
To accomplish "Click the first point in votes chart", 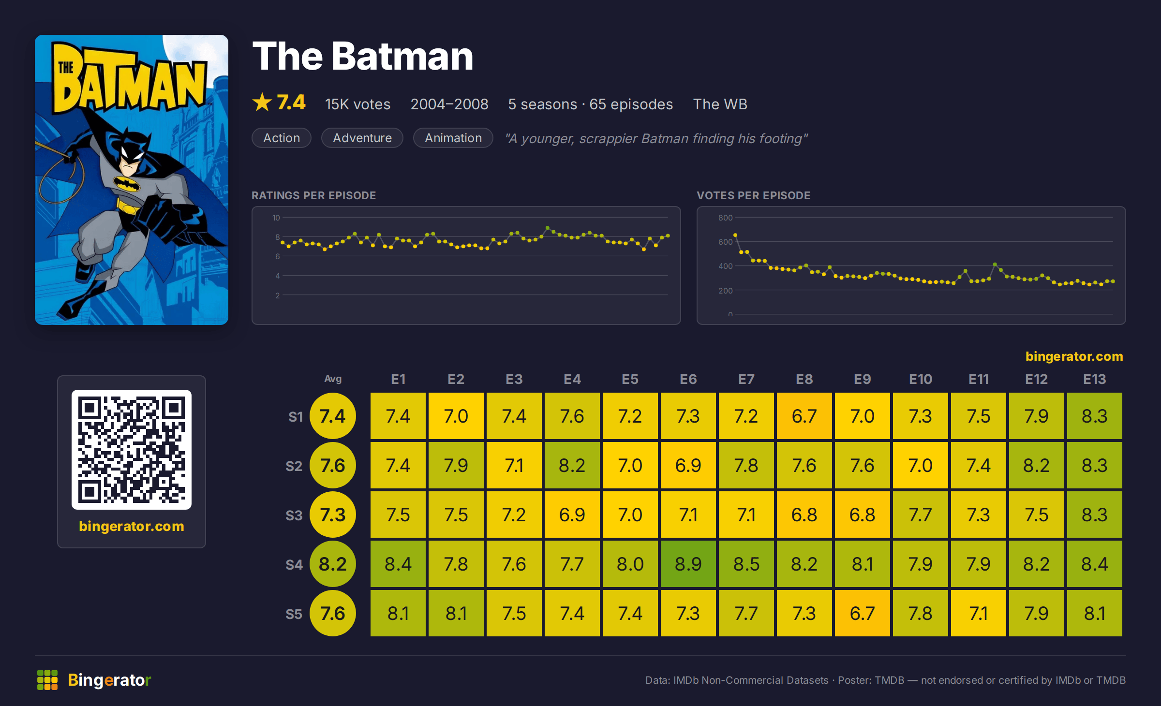I will click(735, 235).
